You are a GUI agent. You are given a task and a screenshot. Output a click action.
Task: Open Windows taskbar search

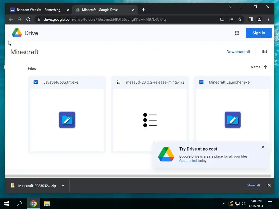[20, 203]
